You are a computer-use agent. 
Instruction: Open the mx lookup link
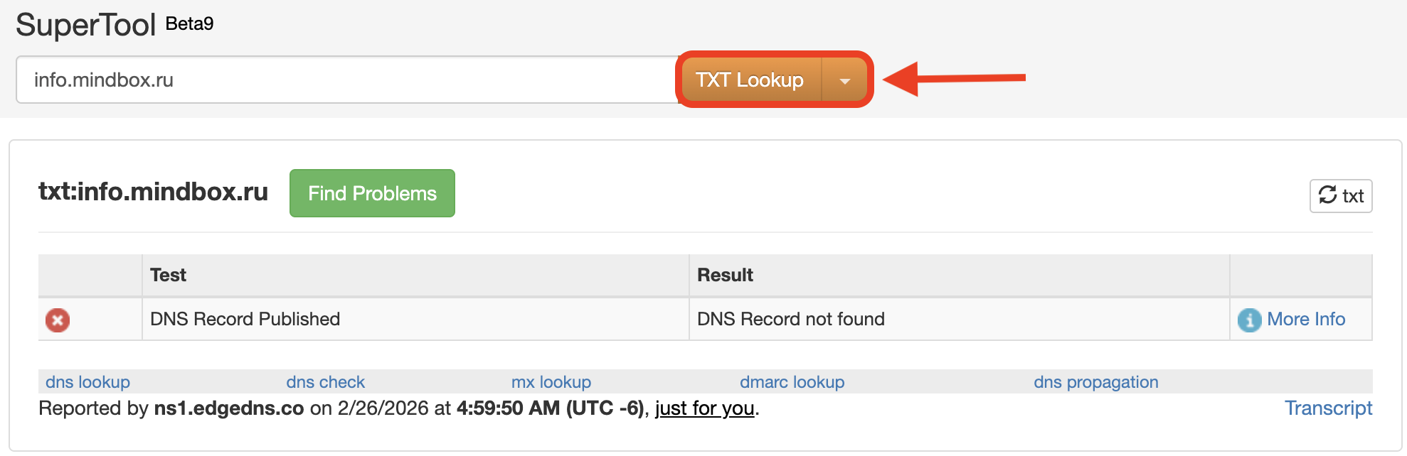(x=551, y=381)
